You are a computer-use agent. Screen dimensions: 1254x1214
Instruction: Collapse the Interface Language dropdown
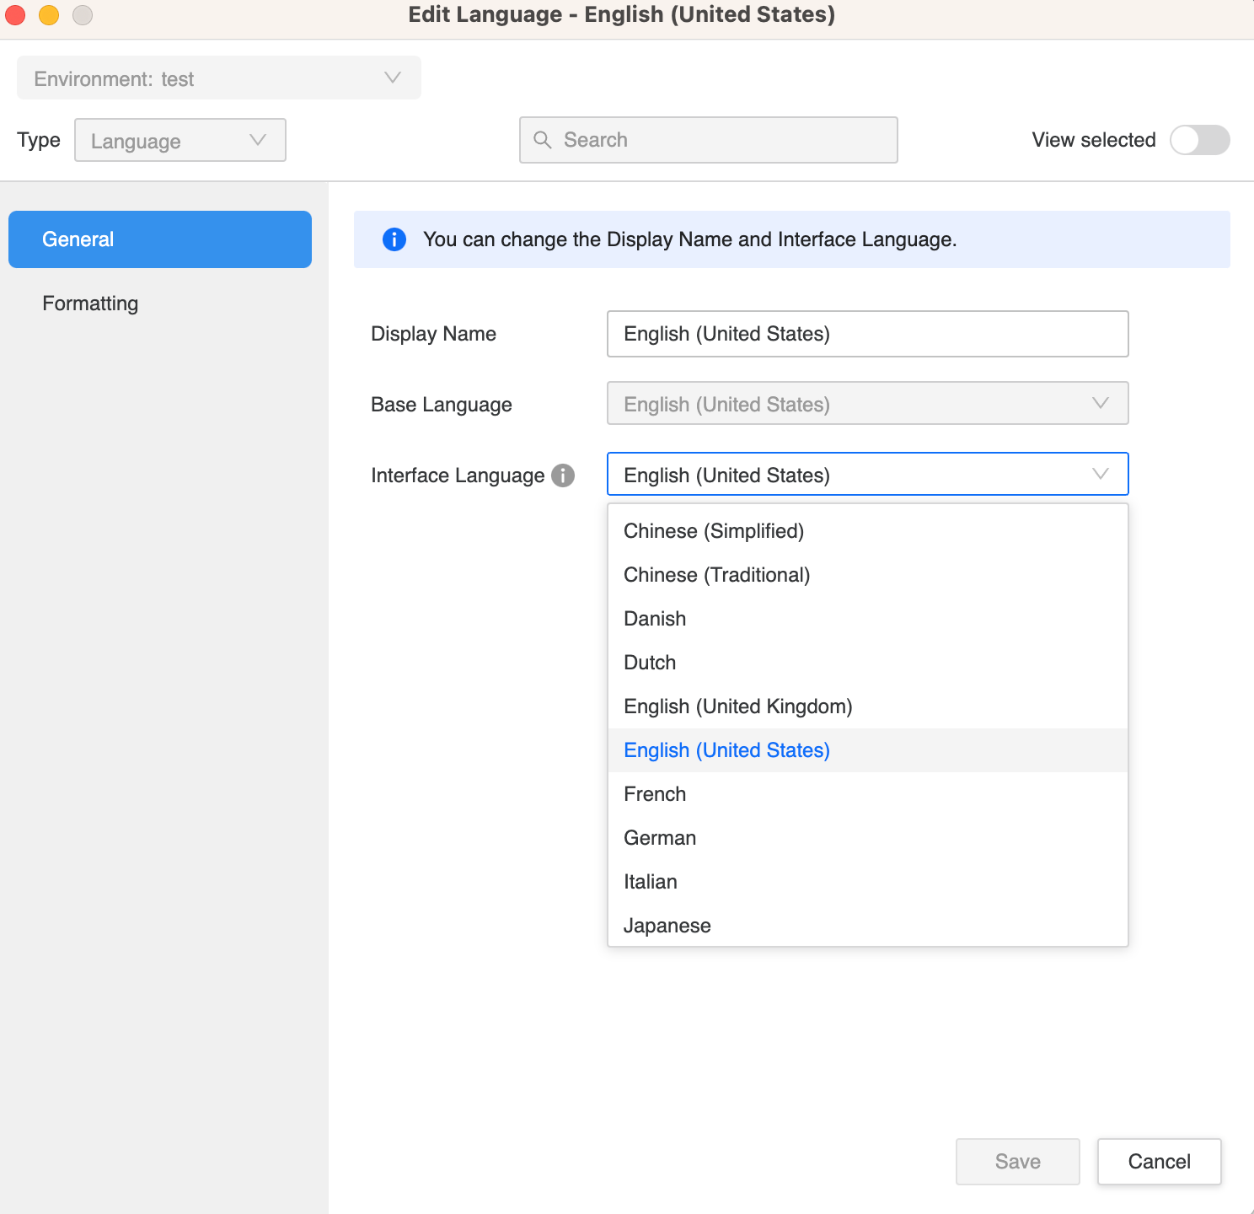1100,474
